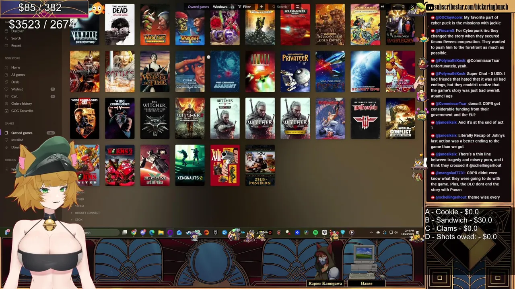This screenshot has height=289, width=515.
Task: Open the Wing Commander Secret Ops tile
Action: click(365, 71)
